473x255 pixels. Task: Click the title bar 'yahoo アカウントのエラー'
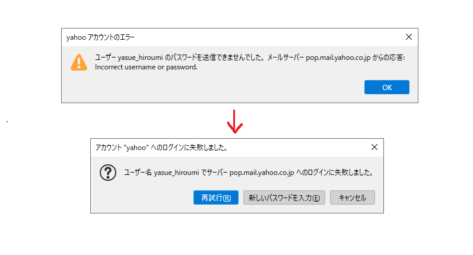point(101,37)
